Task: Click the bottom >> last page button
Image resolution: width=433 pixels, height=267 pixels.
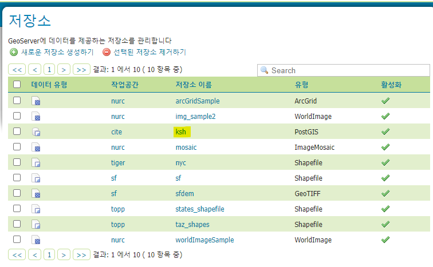Action: click(81, 254)
